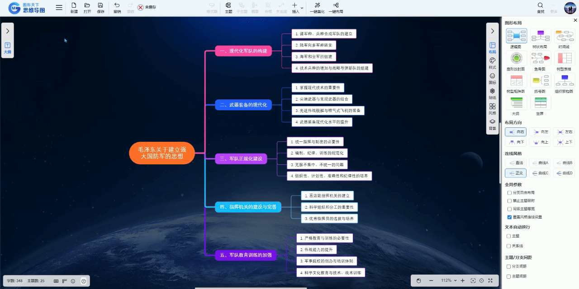
Task: Enable text auto-wrap for 主题 checkbox
Action: [509, 236]
